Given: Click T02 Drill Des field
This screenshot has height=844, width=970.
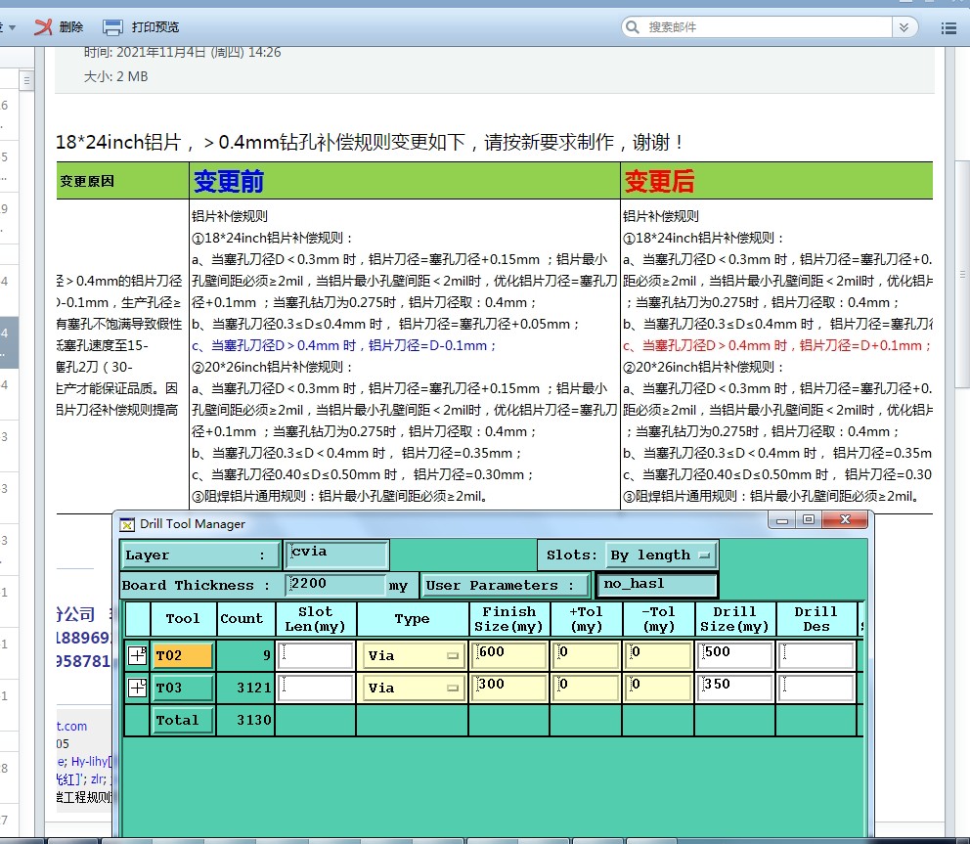Looking at the screenshot, I should pos(816,655).
